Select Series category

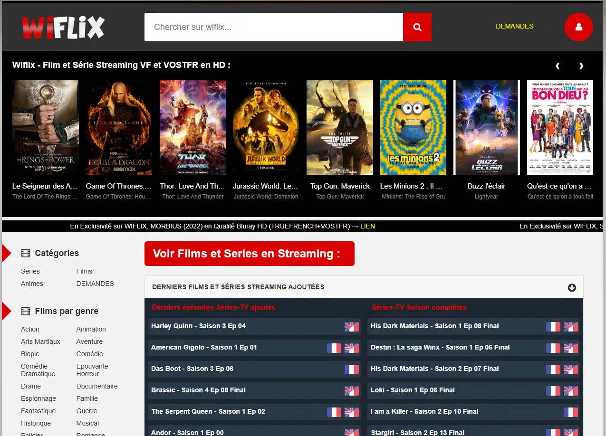click(x=30, y=271)
